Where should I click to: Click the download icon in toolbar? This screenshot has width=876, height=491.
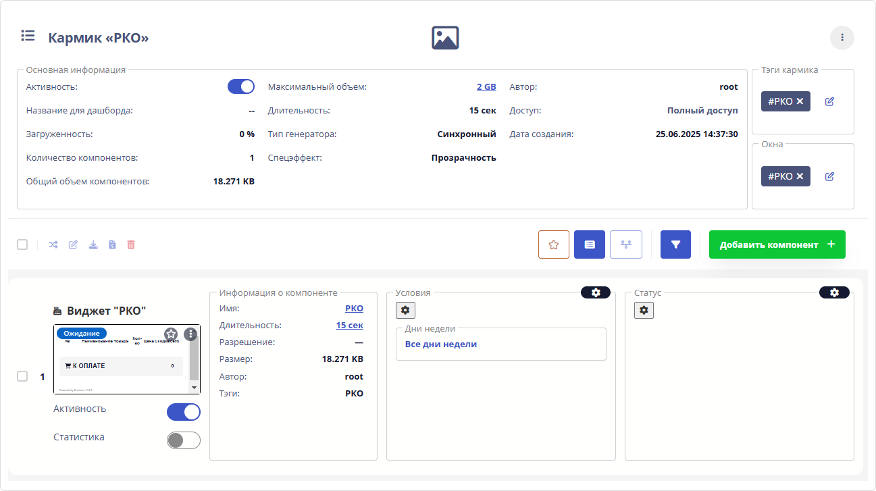[93, 244]
